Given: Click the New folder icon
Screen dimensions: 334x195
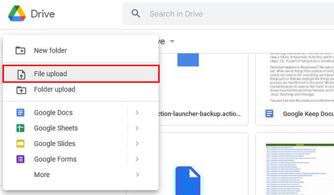Looking at the screenshot, I should [21, 50].
